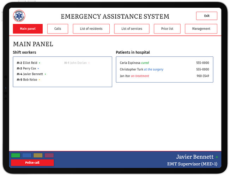The image size is (230, 176).
Task: Click yellow status dot next to Bob Kelso
Action: (39, 80)
